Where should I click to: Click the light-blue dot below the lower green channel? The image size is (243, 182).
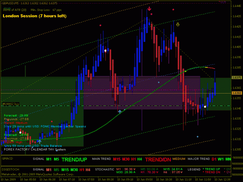click(x=198, y=137)
